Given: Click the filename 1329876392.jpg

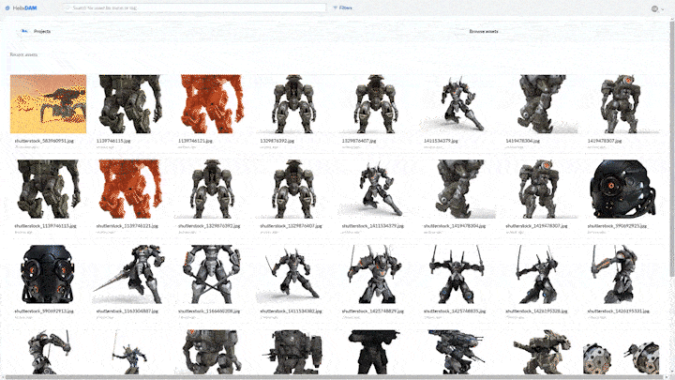Looking at the screenshot, I should (277, 141).
